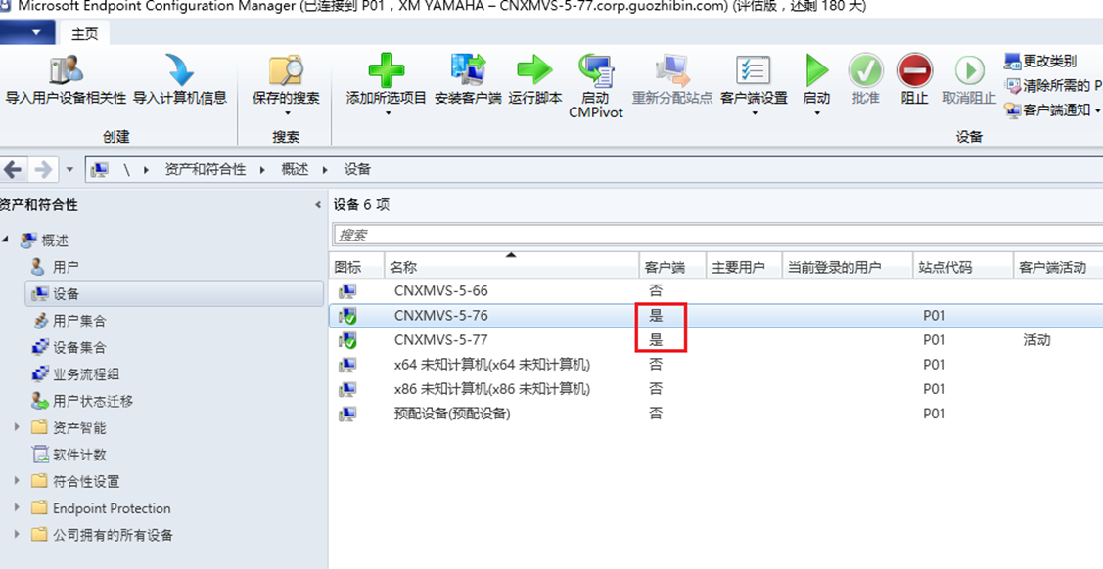Image resolution: width=1103 pixels, height=569 pixels.
Task: Click the red 阻止 block icon
Action: click(914, 71)
